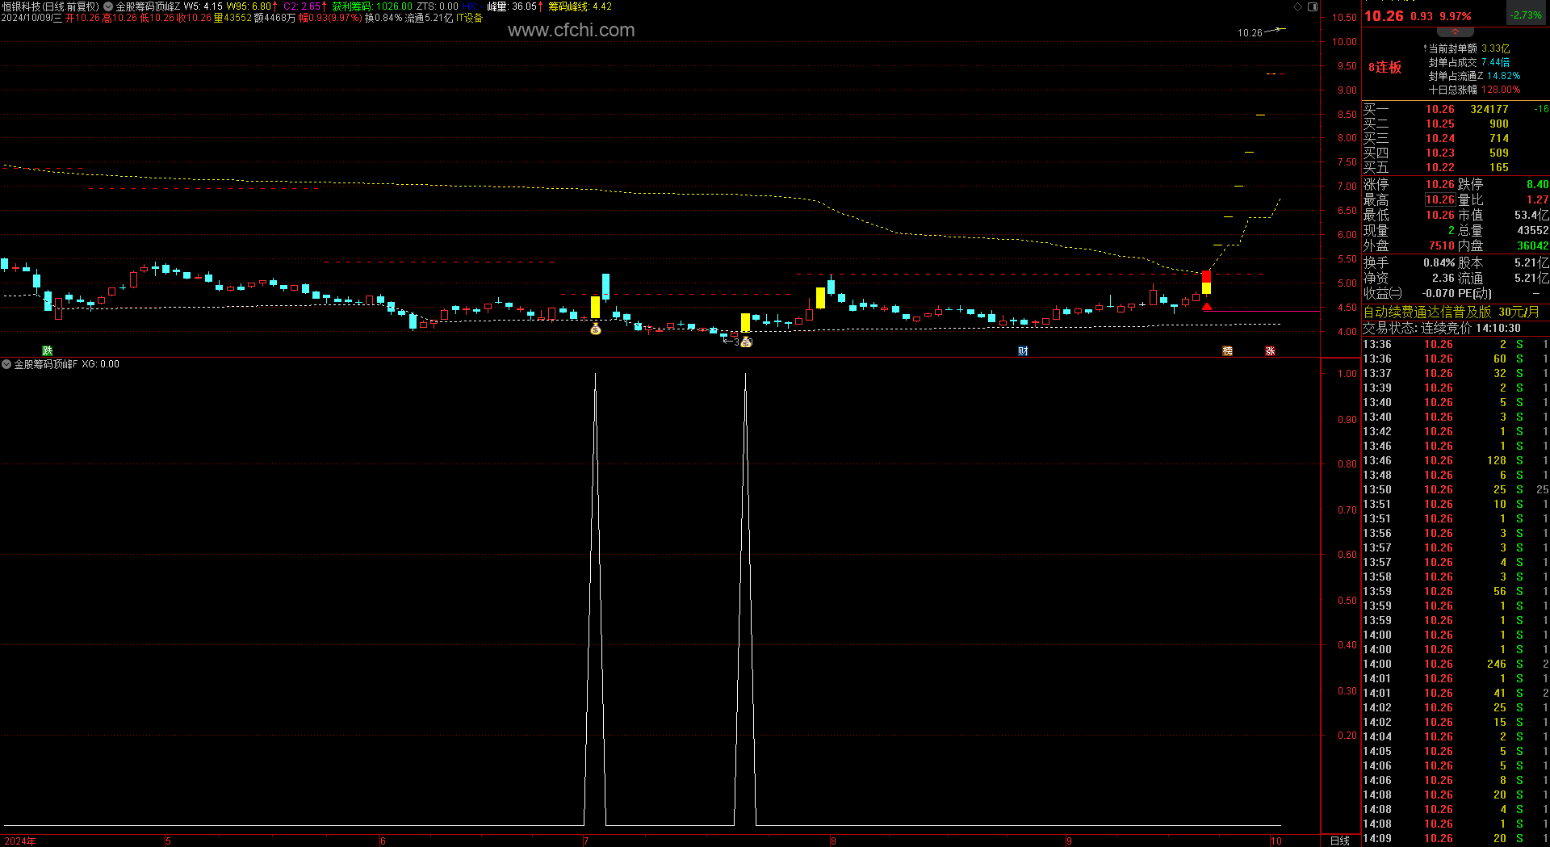The width and height of the screenshot is (1550, 847).
Task: Click the blue 财 event marker
Action: tap(1023, 350)
